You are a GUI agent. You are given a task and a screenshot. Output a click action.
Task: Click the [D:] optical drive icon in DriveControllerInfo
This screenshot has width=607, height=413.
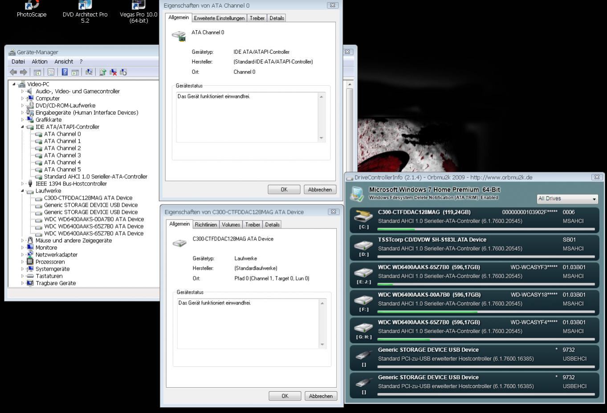pyautogui.click(x=363, y=245)
